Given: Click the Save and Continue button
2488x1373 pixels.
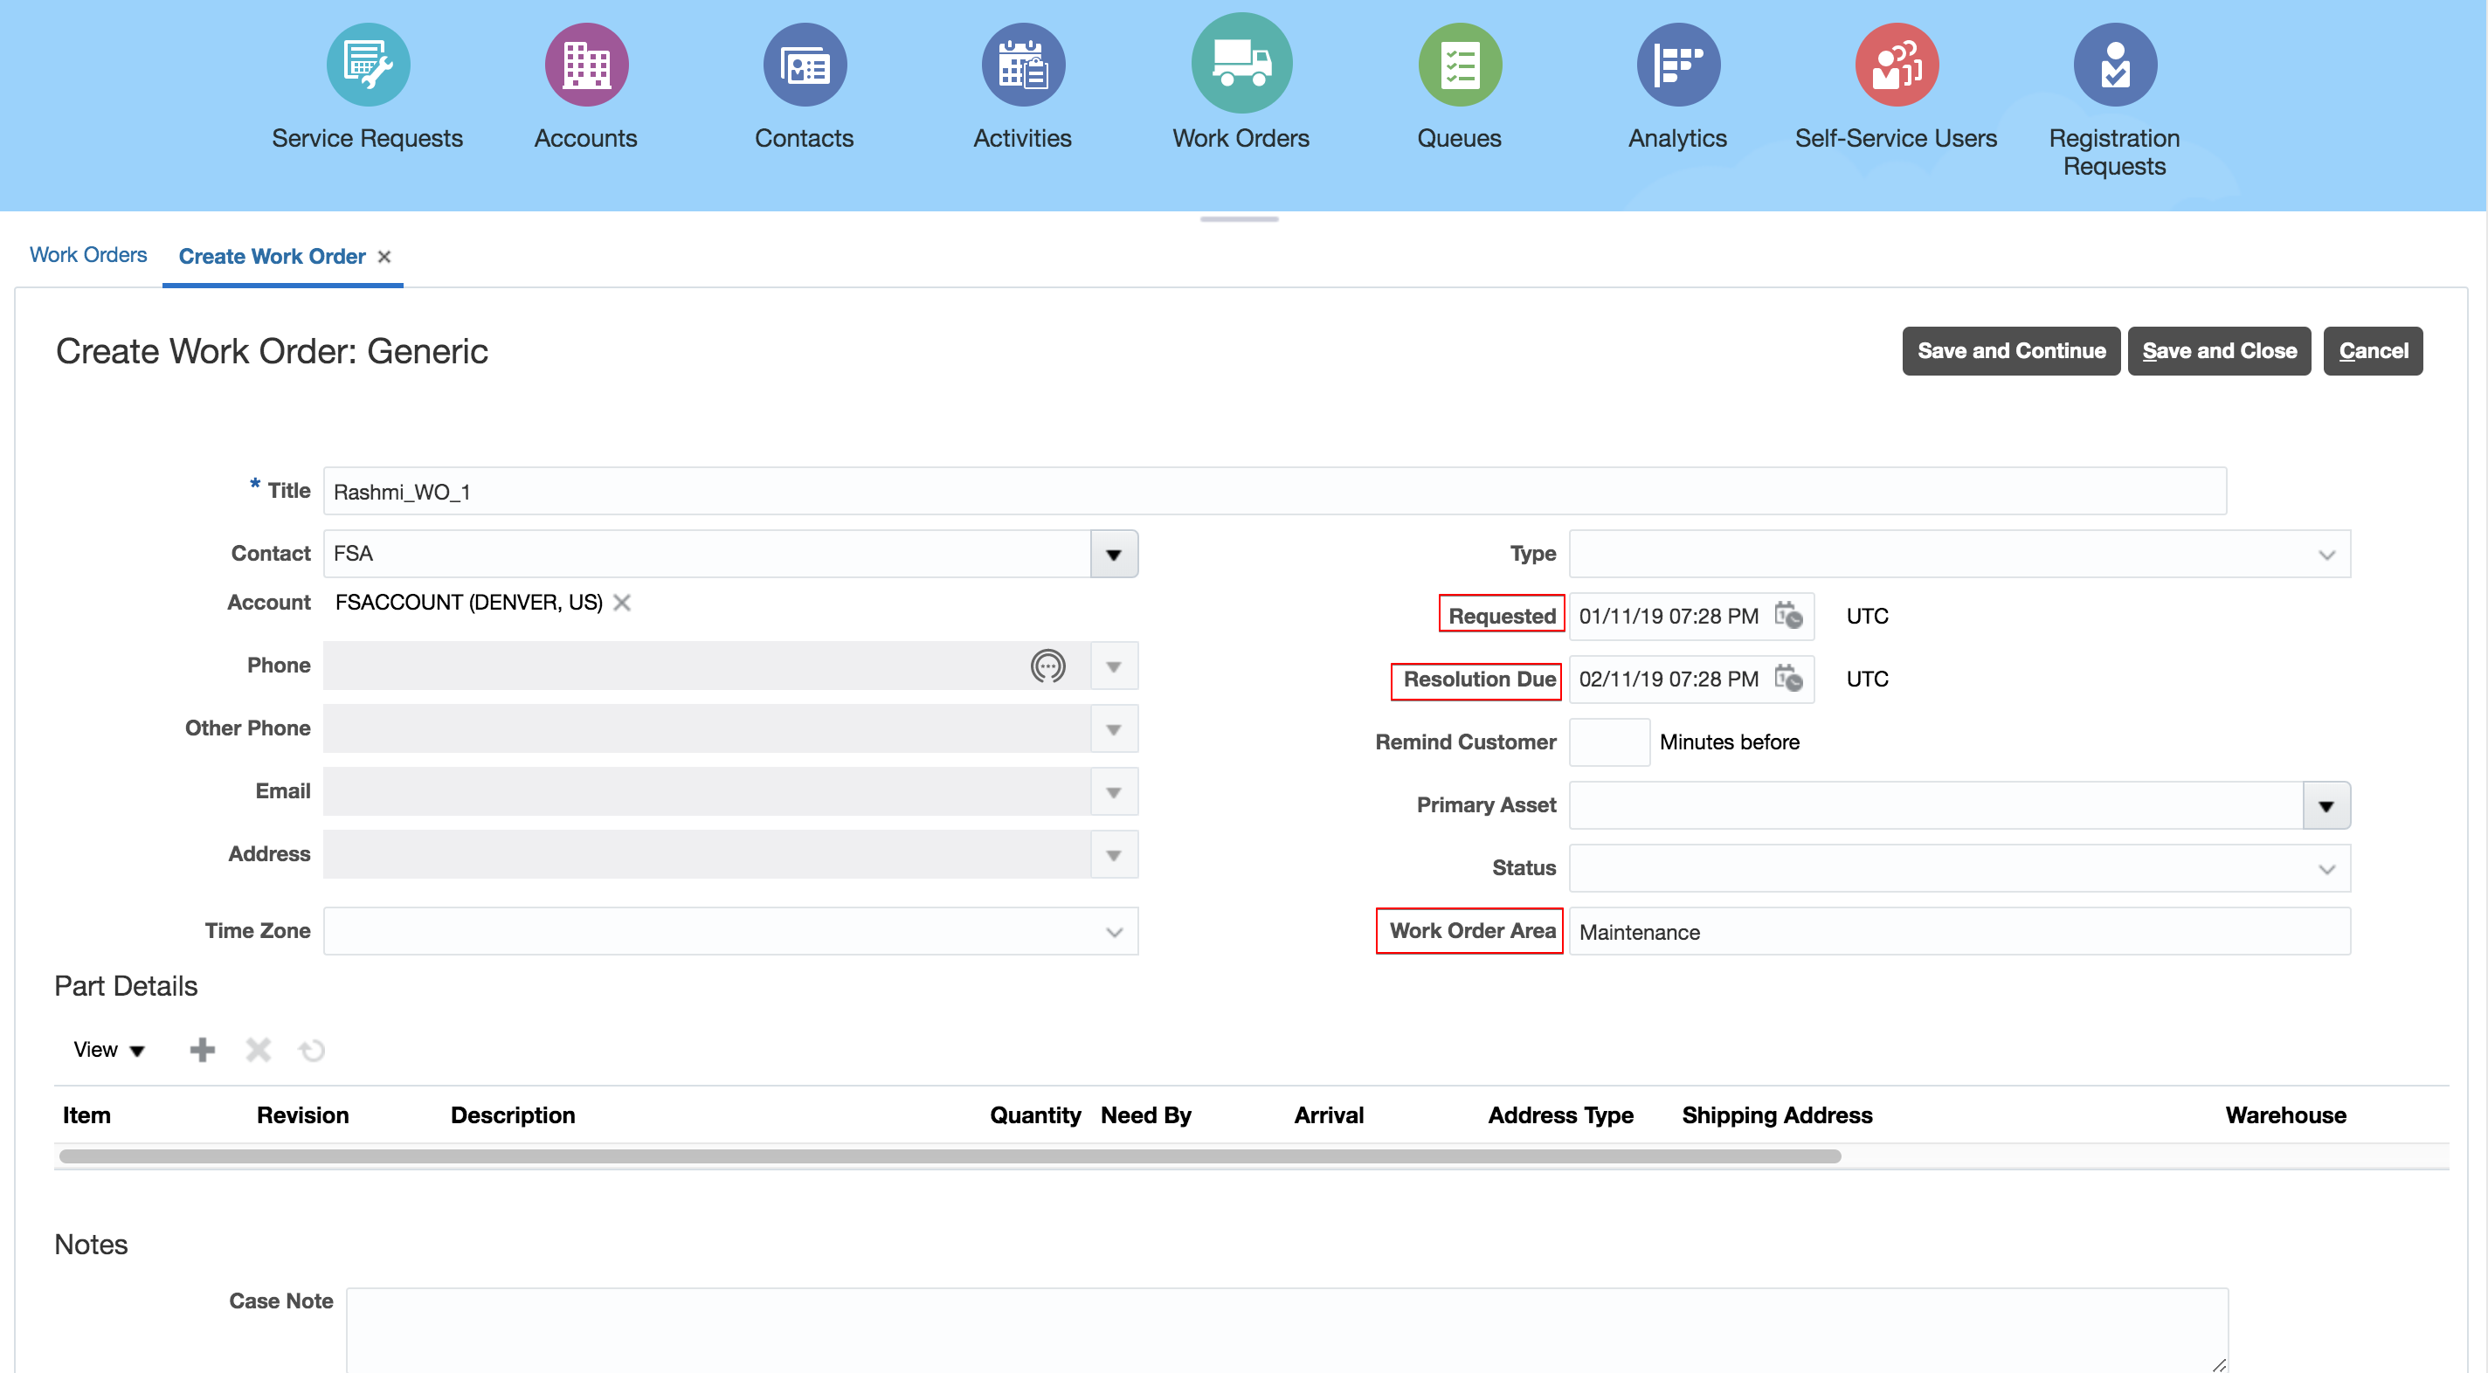Looking at the screenshot, I should pos(2011,350).
